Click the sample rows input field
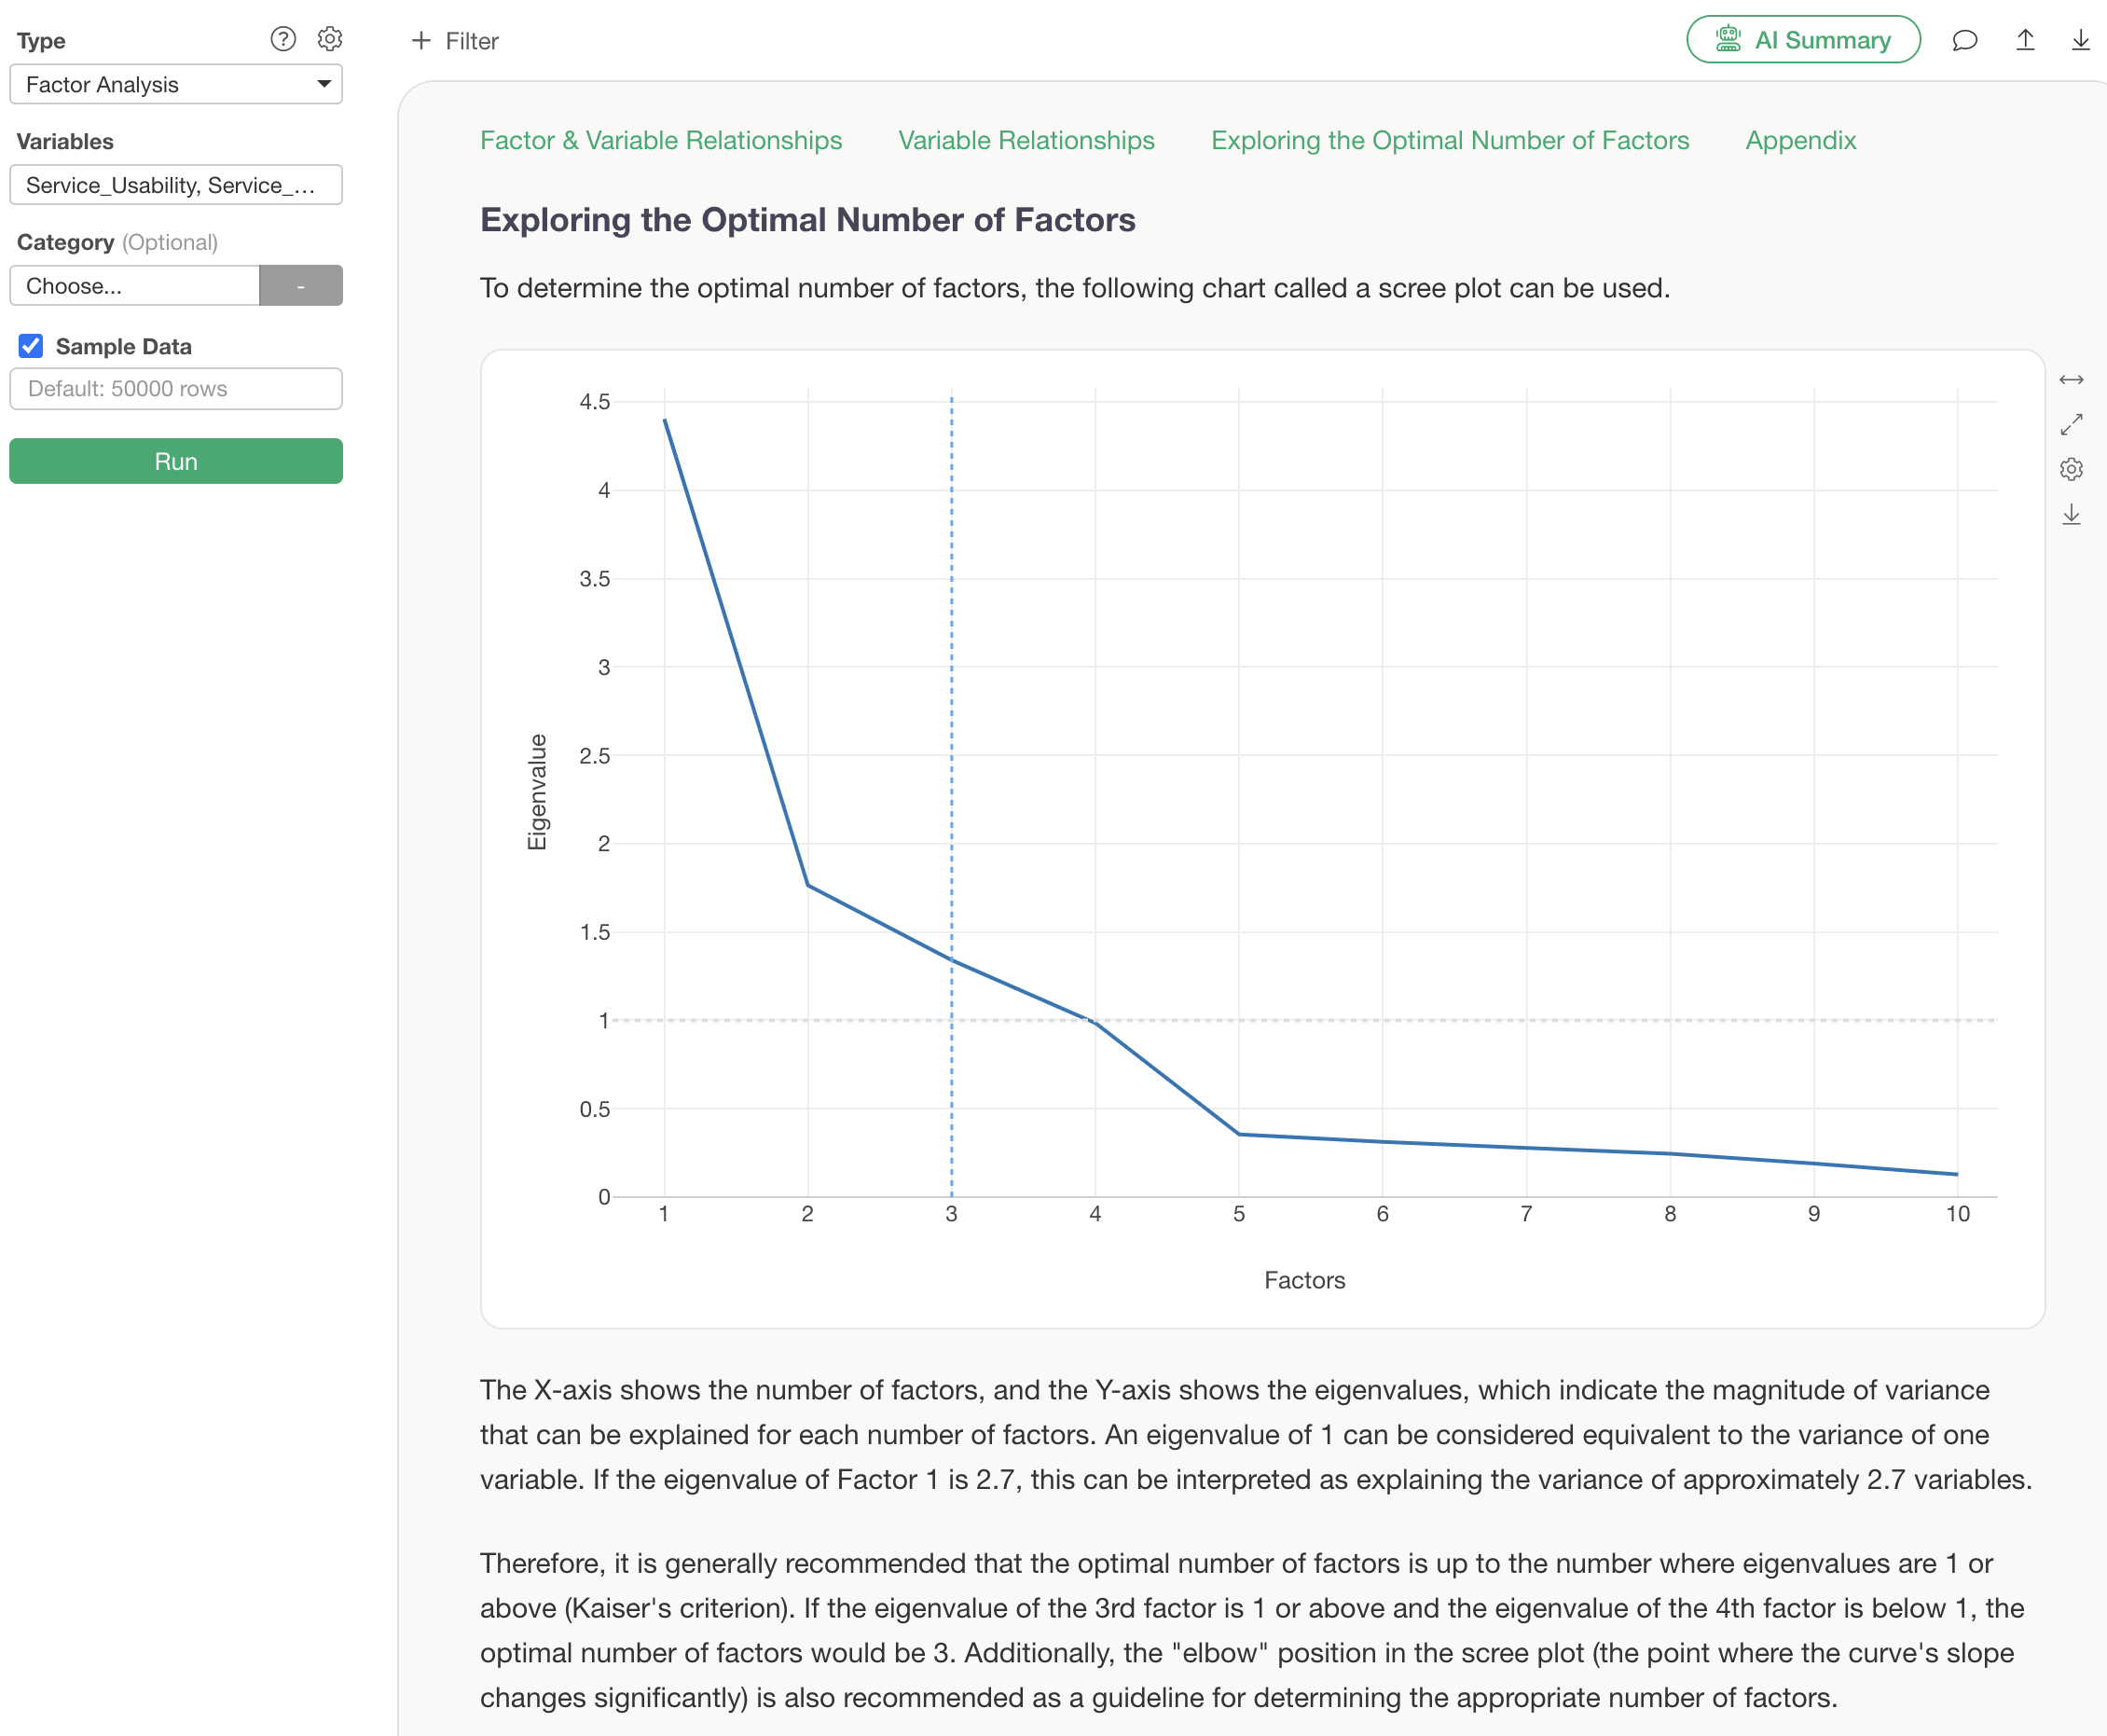The width and height of the screenshot is (2107, 1736). (x=176, y=389)
